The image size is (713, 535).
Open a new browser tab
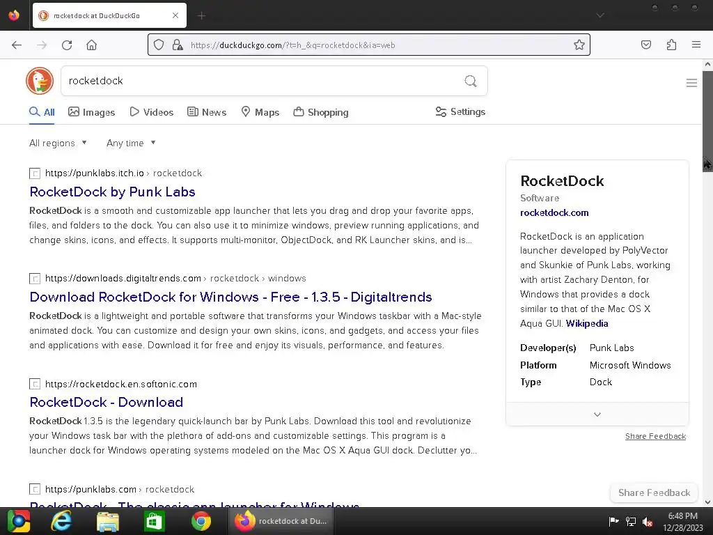(201, 15)
